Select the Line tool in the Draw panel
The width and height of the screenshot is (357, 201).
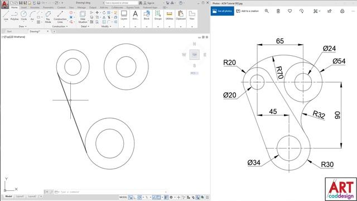point(6,16)
